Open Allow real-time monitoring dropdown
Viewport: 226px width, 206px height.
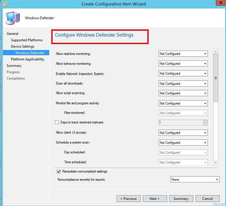[183, 54]
